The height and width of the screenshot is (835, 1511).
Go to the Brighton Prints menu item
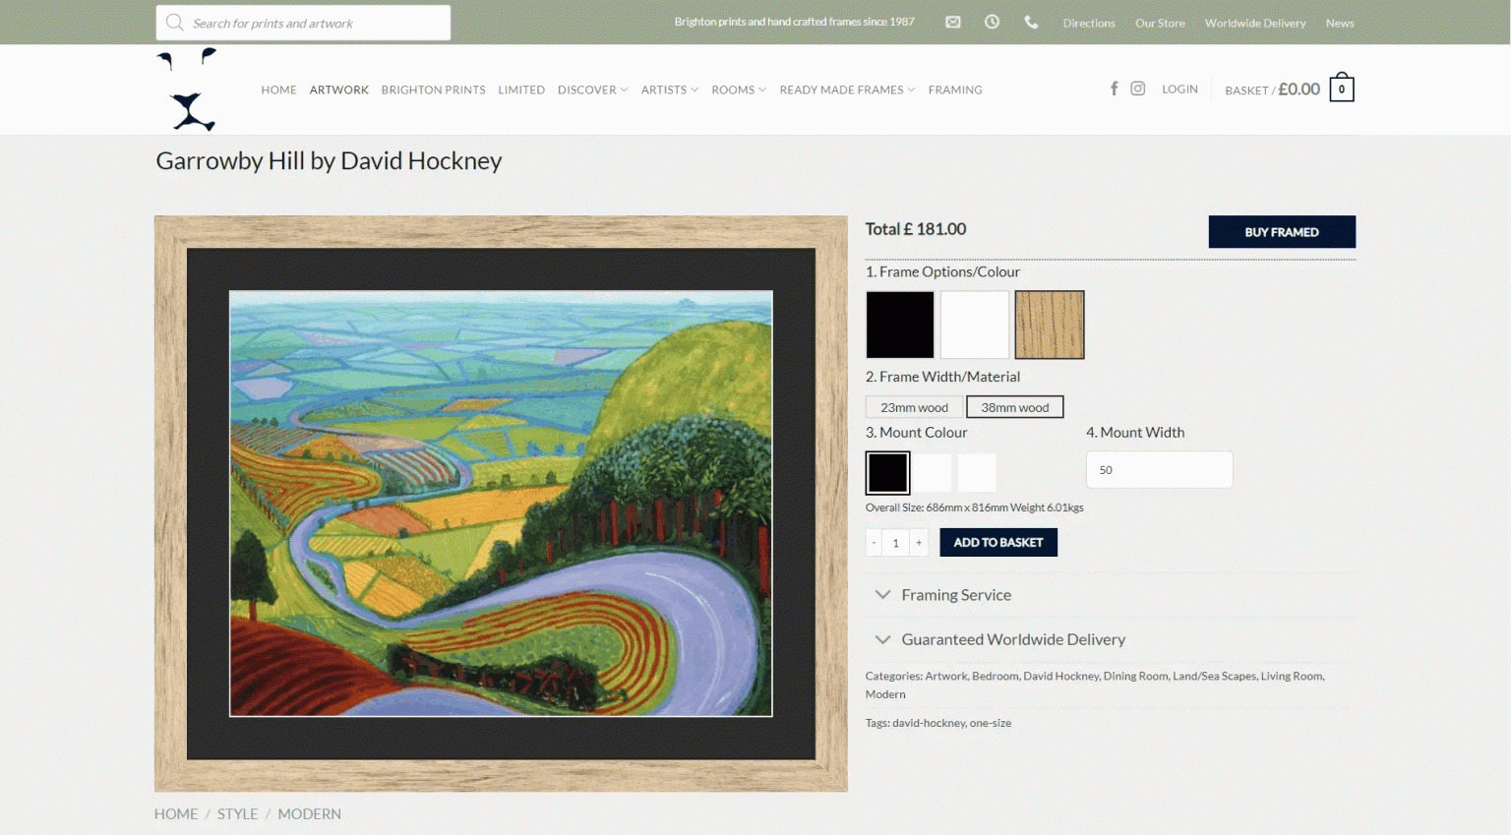pos(433,89)
